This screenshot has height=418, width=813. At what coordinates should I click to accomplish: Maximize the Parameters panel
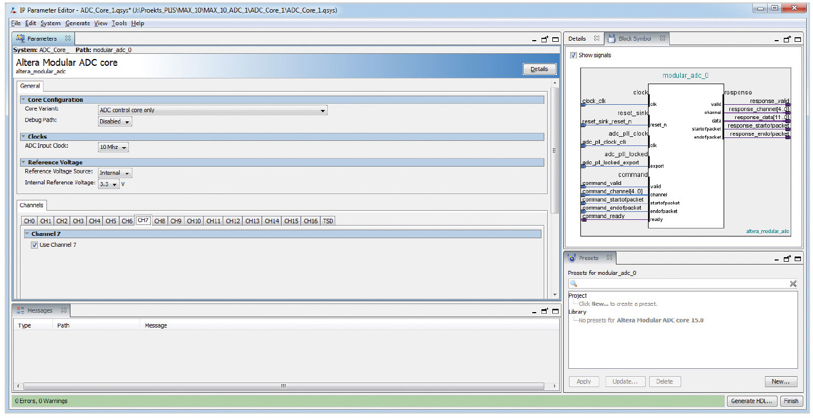point(555,39)
